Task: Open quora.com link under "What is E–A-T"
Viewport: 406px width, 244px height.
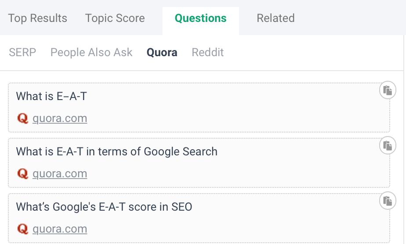Action: tap(60, 118)
